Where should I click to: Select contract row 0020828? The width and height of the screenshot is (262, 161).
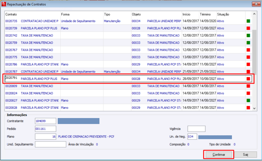pyautogui.click(x=128, y=108)
